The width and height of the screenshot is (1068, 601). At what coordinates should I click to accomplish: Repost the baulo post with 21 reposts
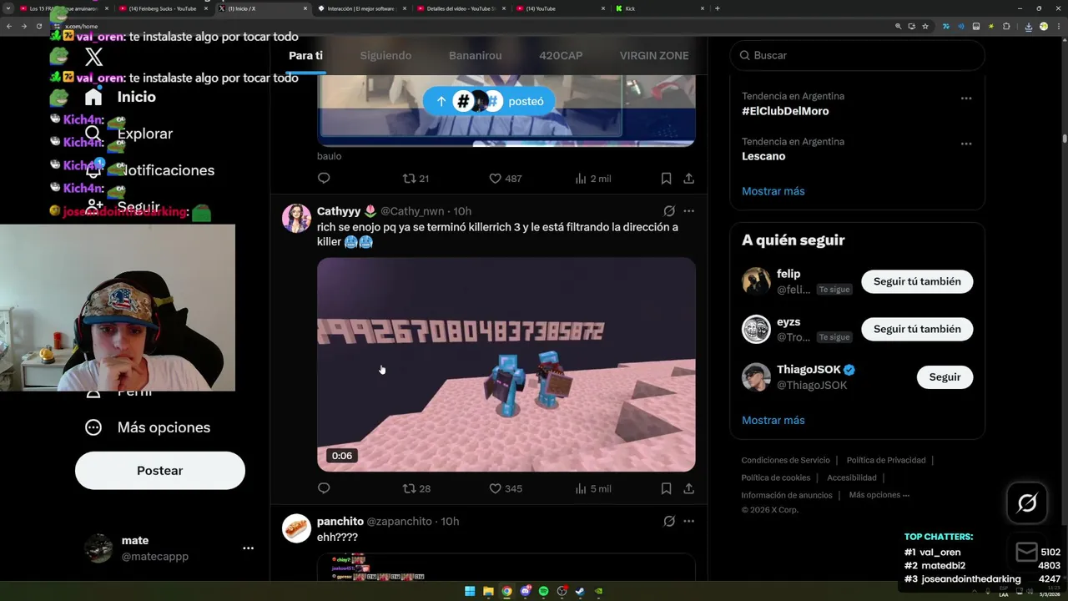(x=416, y=179)
